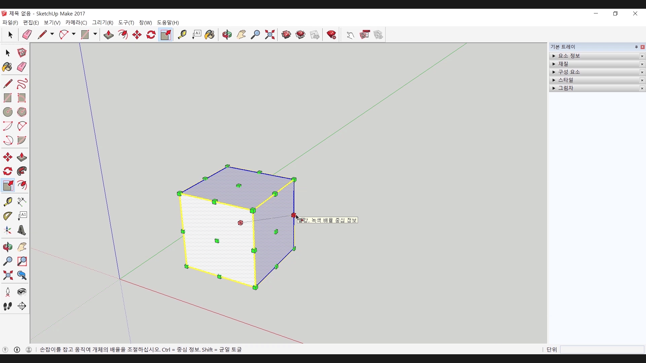Click the geo-location status icon

tap(5, 350)
